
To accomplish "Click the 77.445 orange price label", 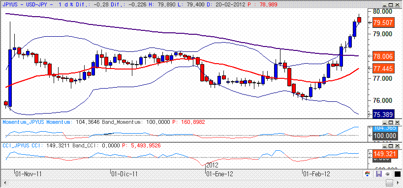I will pyautogui.click(x=383, y=68).
